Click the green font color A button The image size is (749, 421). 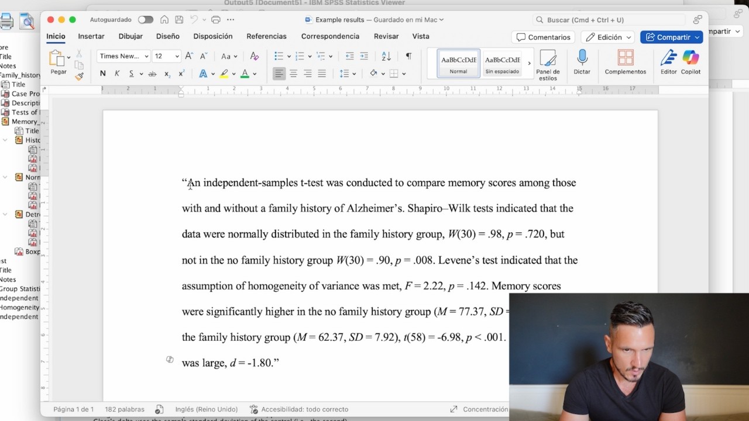coord(245,74)
